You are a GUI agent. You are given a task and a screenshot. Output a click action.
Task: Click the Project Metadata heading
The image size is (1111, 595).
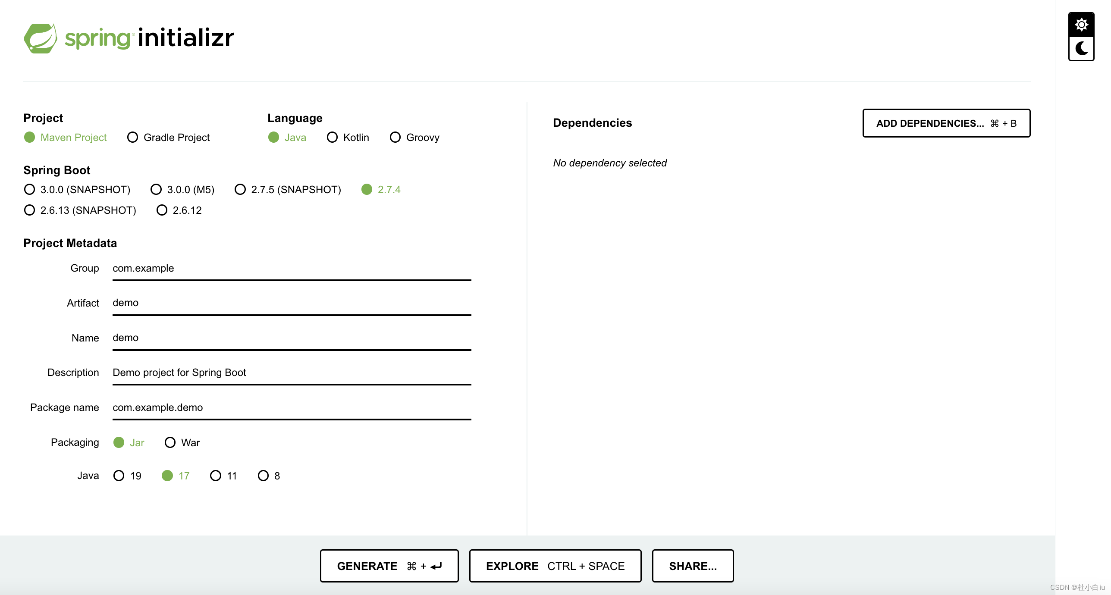tap(70, 243)
